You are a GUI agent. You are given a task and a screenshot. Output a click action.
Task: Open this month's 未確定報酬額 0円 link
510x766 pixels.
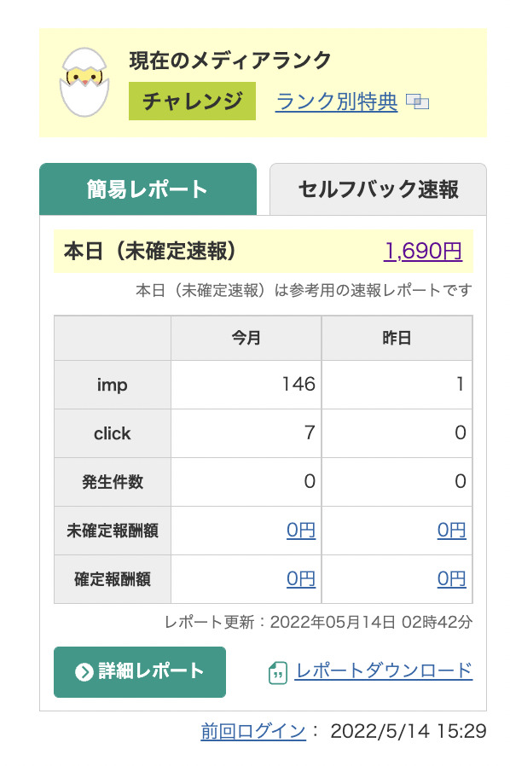tap(301, 530)
